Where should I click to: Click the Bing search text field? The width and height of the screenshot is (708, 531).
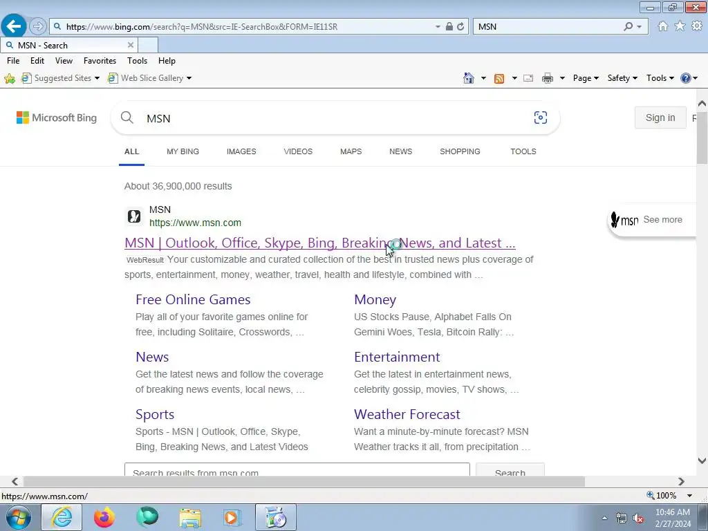334,118
